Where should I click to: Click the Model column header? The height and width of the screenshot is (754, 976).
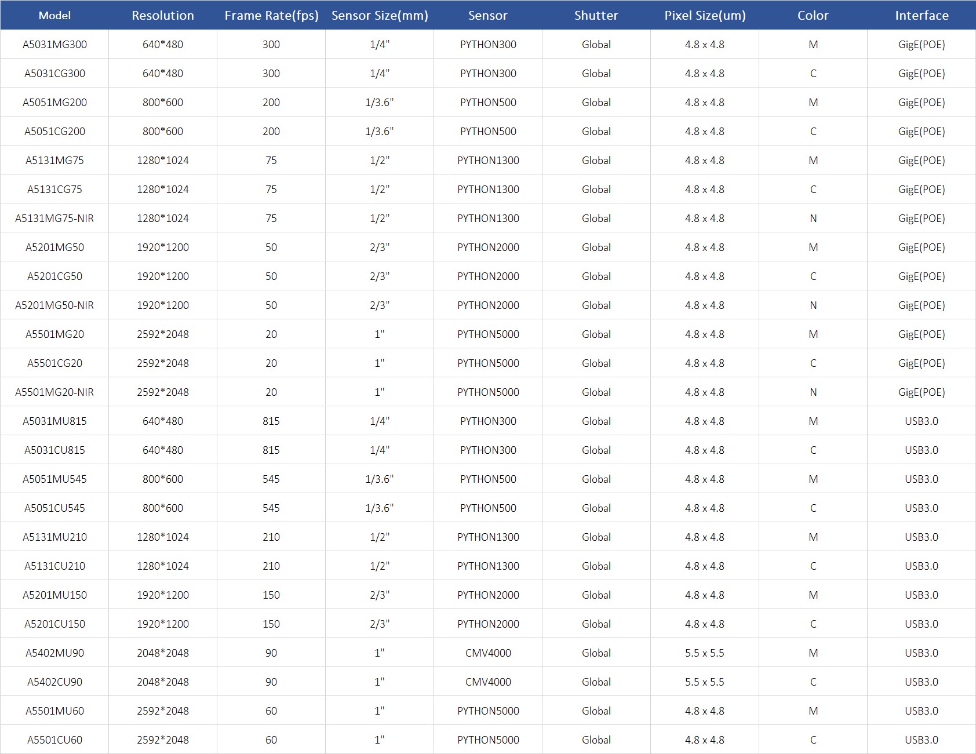[x=54, y=16]
